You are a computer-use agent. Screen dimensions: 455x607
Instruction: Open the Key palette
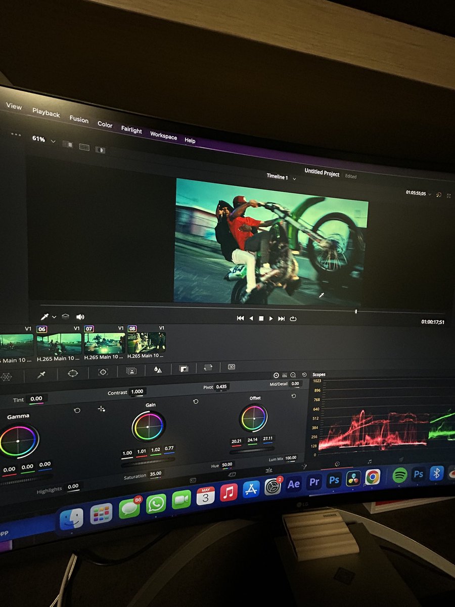coord(184,368)
